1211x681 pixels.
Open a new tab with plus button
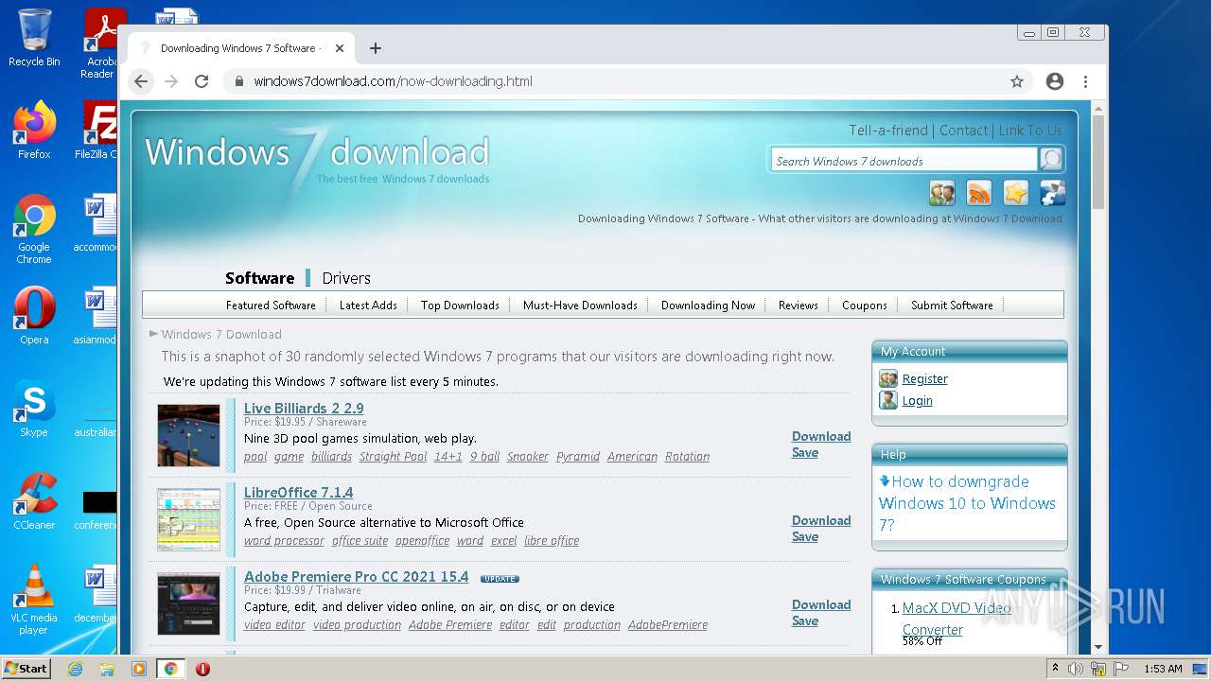click(376, 48)
